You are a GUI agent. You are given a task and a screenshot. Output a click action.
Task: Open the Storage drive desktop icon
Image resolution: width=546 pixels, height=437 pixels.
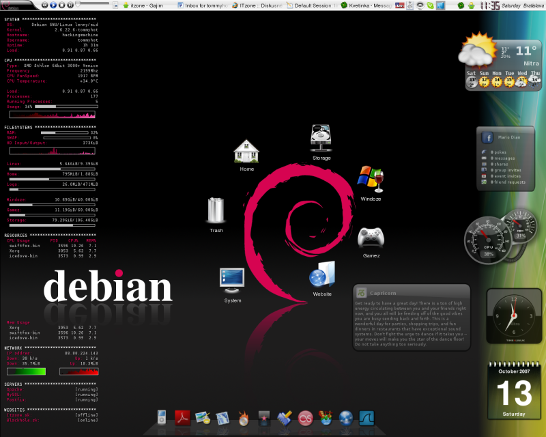coord(321,142)
